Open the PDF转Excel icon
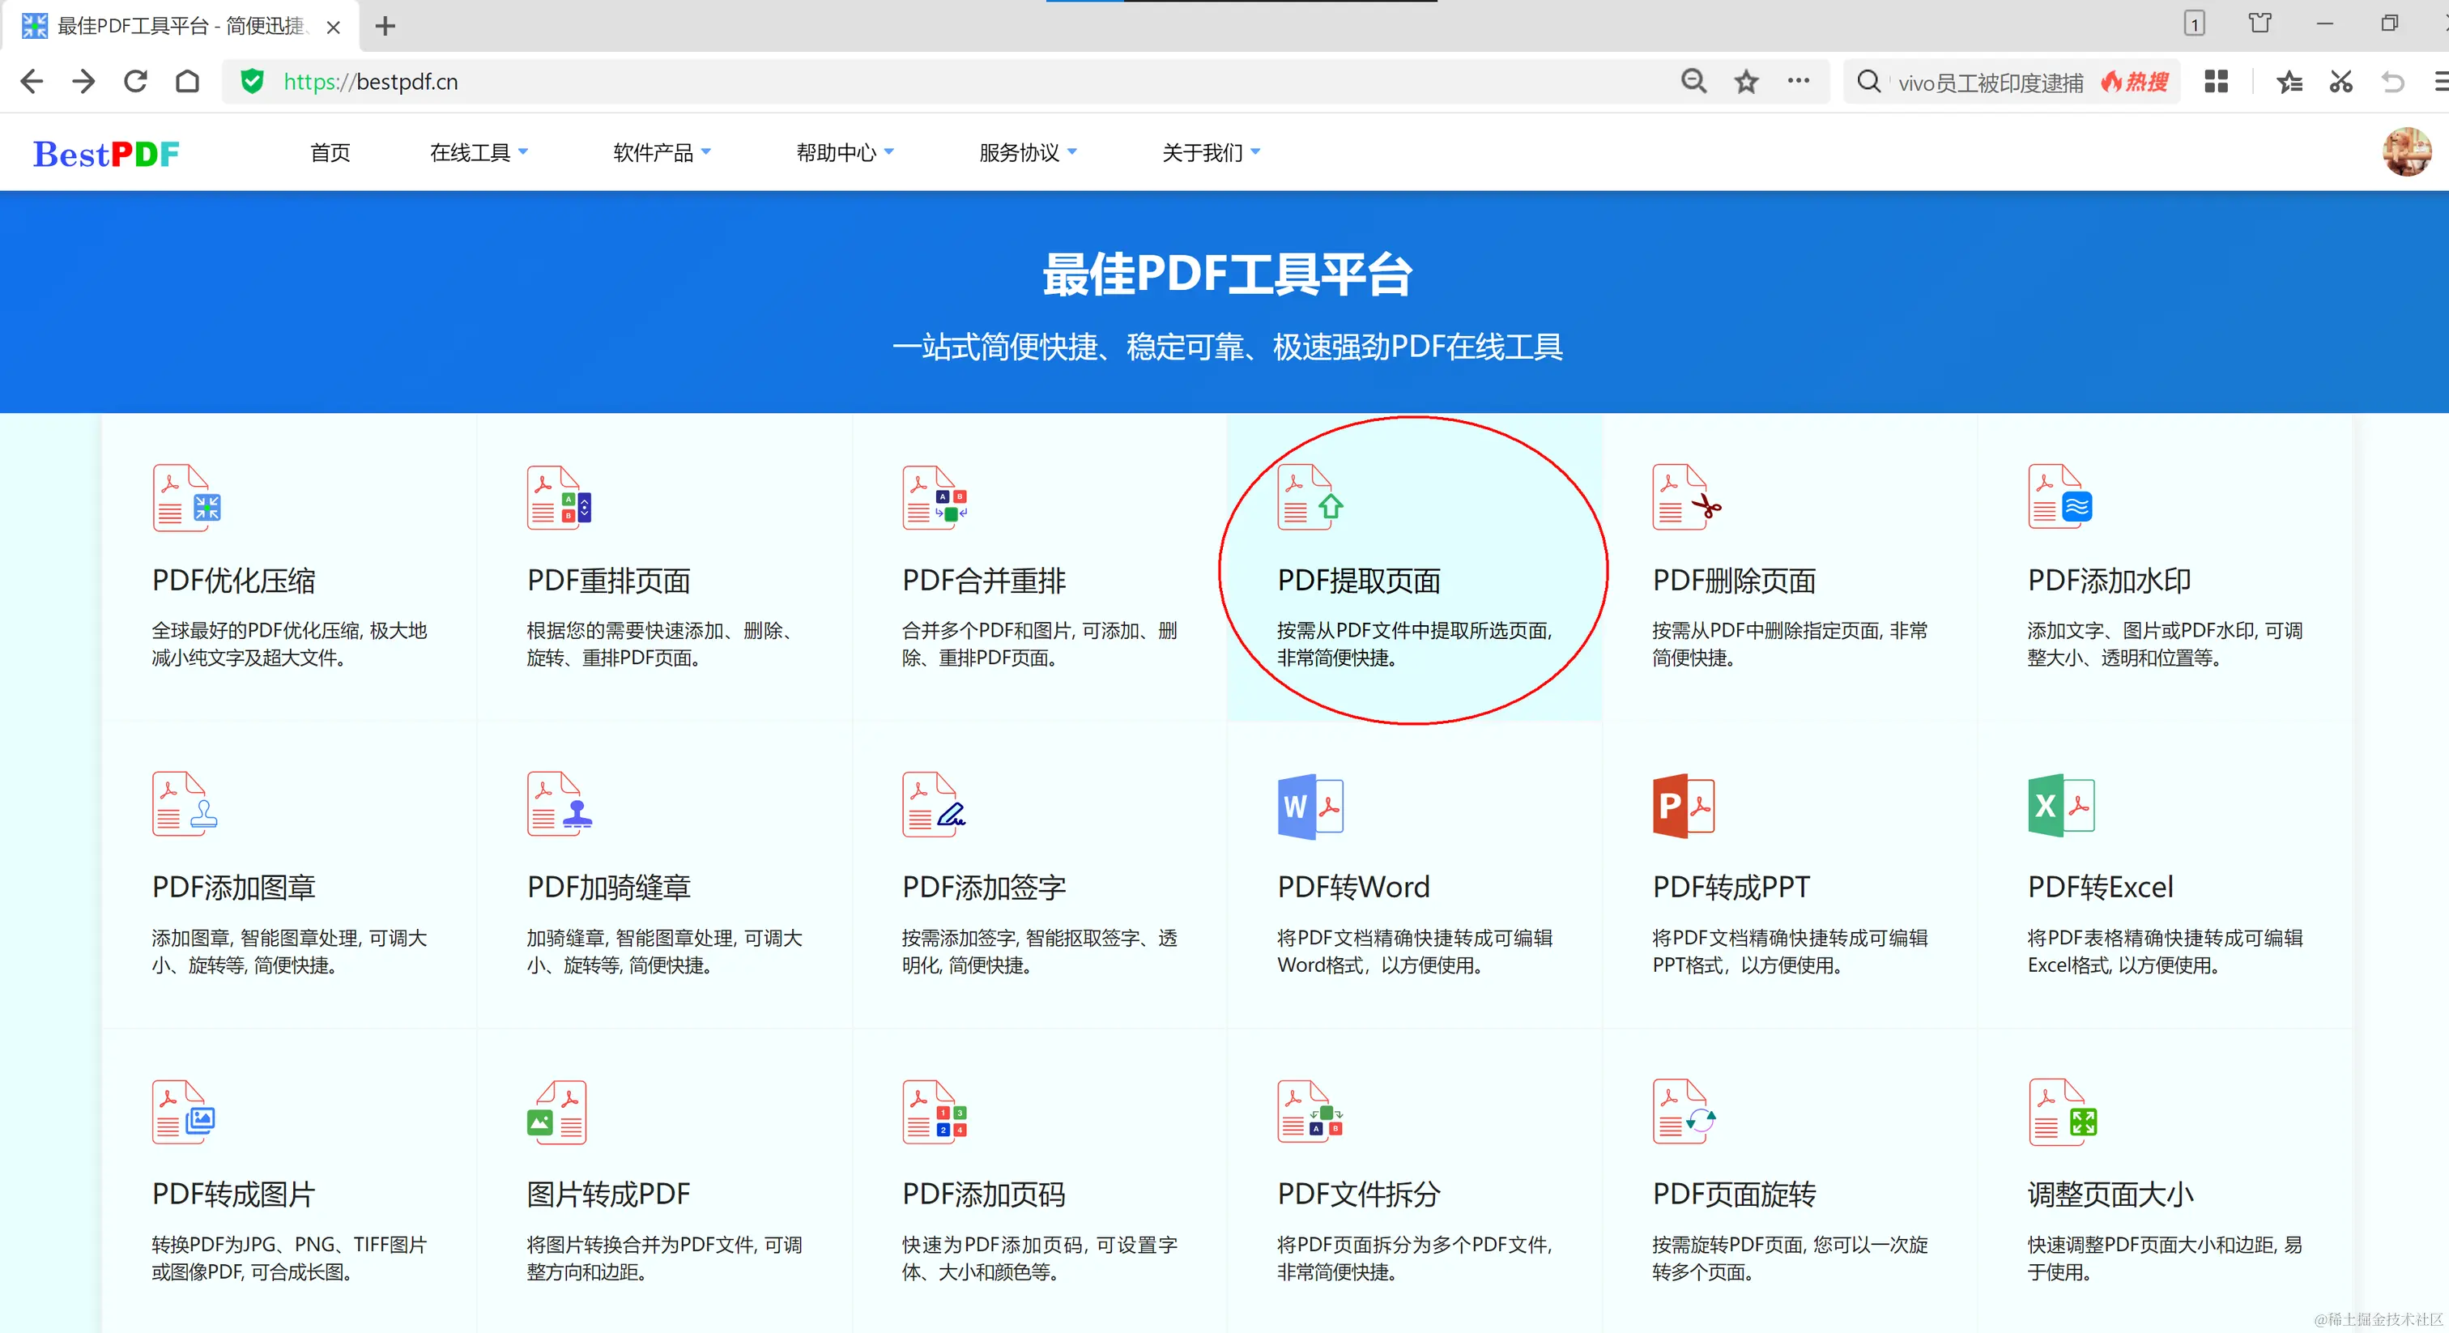This screenshot has width=2449, height=1333. tap(2060, 807)
